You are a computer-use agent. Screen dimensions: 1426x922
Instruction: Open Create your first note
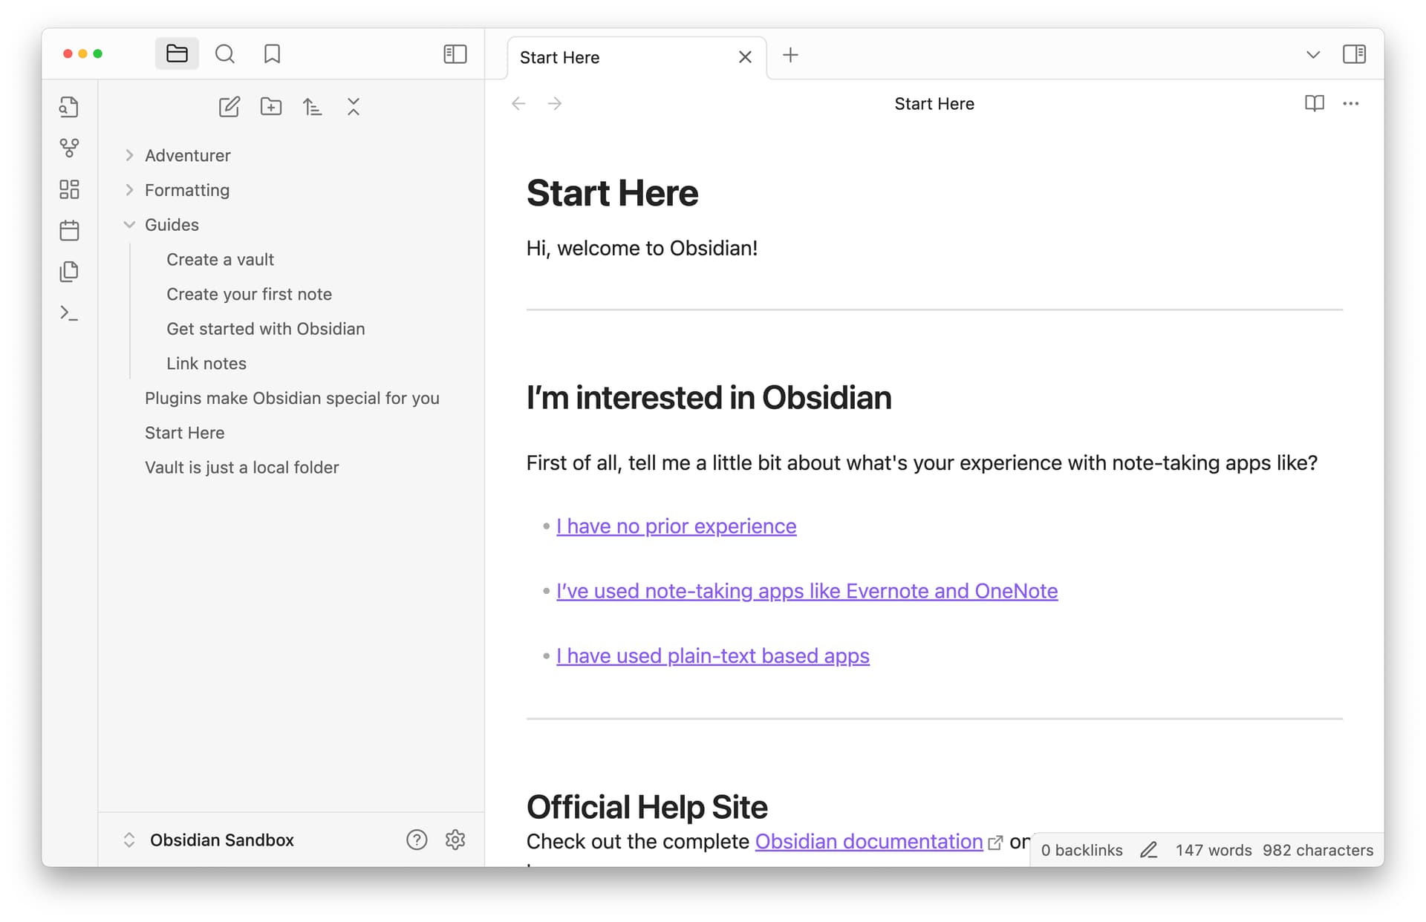click(x=249, y=294)
